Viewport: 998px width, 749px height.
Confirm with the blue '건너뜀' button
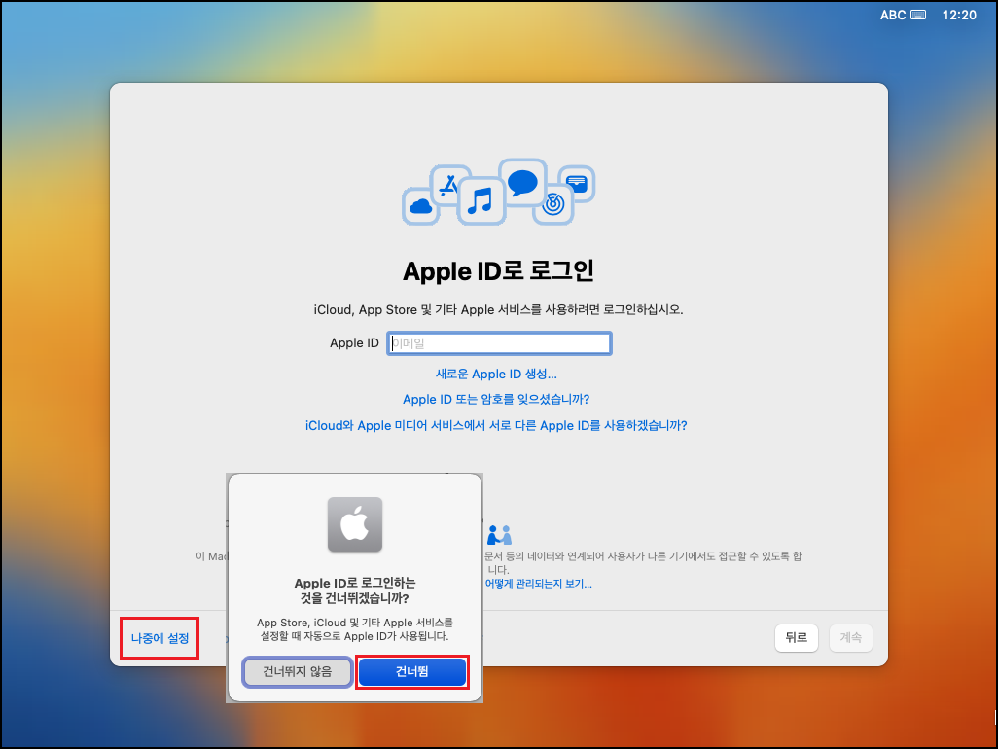411,672
